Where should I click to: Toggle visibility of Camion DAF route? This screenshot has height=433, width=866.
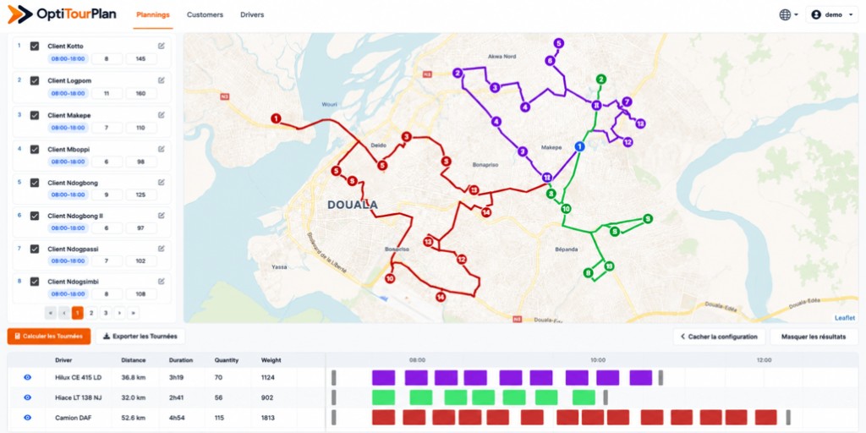[28, 418]
